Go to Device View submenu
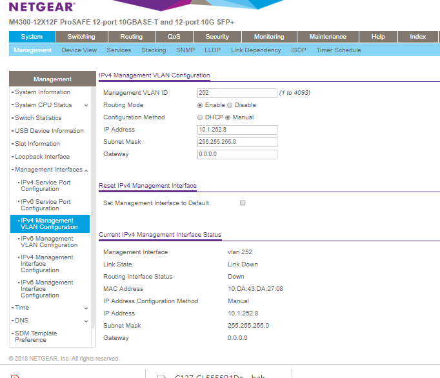 tap(79, 50)
